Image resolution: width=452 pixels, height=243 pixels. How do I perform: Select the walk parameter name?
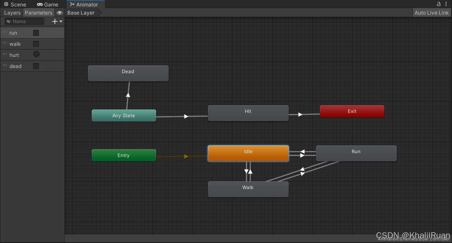pos(15,44)
